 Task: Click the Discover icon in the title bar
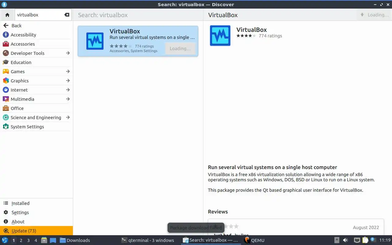pos(4,4)
